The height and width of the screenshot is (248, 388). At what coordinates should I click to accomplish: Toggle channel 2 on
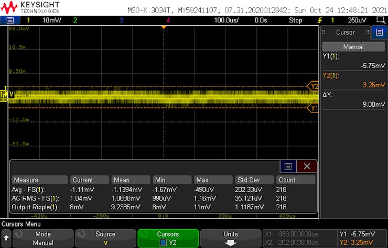pos(75,20)
